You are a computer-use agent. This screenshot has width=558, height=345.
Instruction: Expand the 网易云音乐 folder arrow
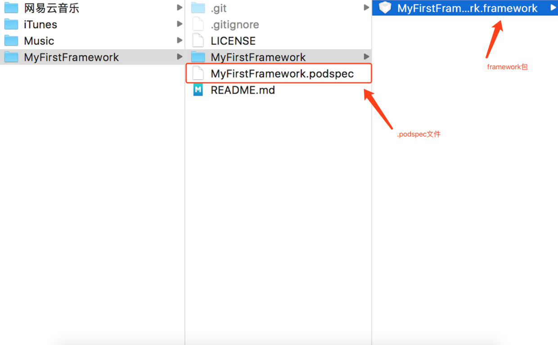point(180,8)
